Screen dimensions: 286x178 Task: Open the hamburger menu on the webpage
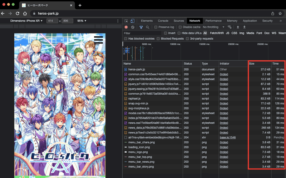(99, 40)
